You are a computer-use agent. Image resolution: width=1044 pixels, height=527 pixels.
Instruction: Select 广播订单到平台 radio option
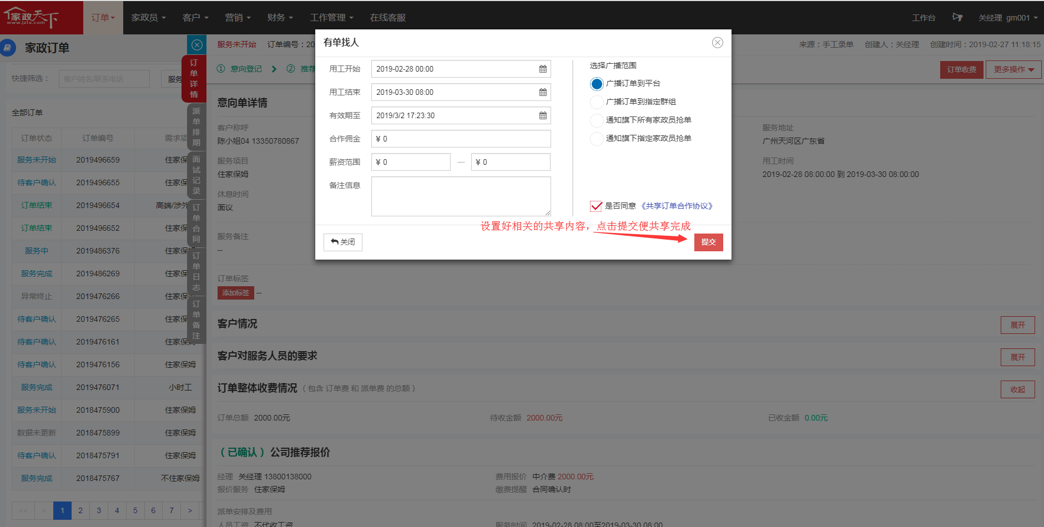pyautogui.click(x=597, y=84)
